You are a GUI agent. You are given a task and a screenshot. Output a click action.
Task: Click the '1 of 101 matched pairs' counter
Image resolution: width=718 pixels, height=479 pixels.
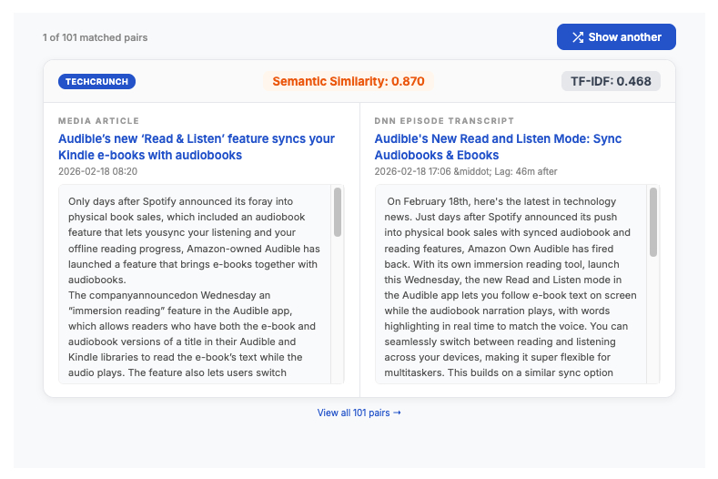pyautogui.click(x=95, y=37)
